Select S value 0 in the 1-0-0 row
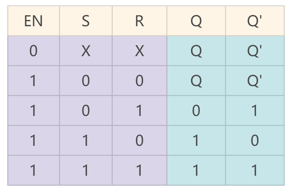Screen dimensions: 291x193 point(86,81)
